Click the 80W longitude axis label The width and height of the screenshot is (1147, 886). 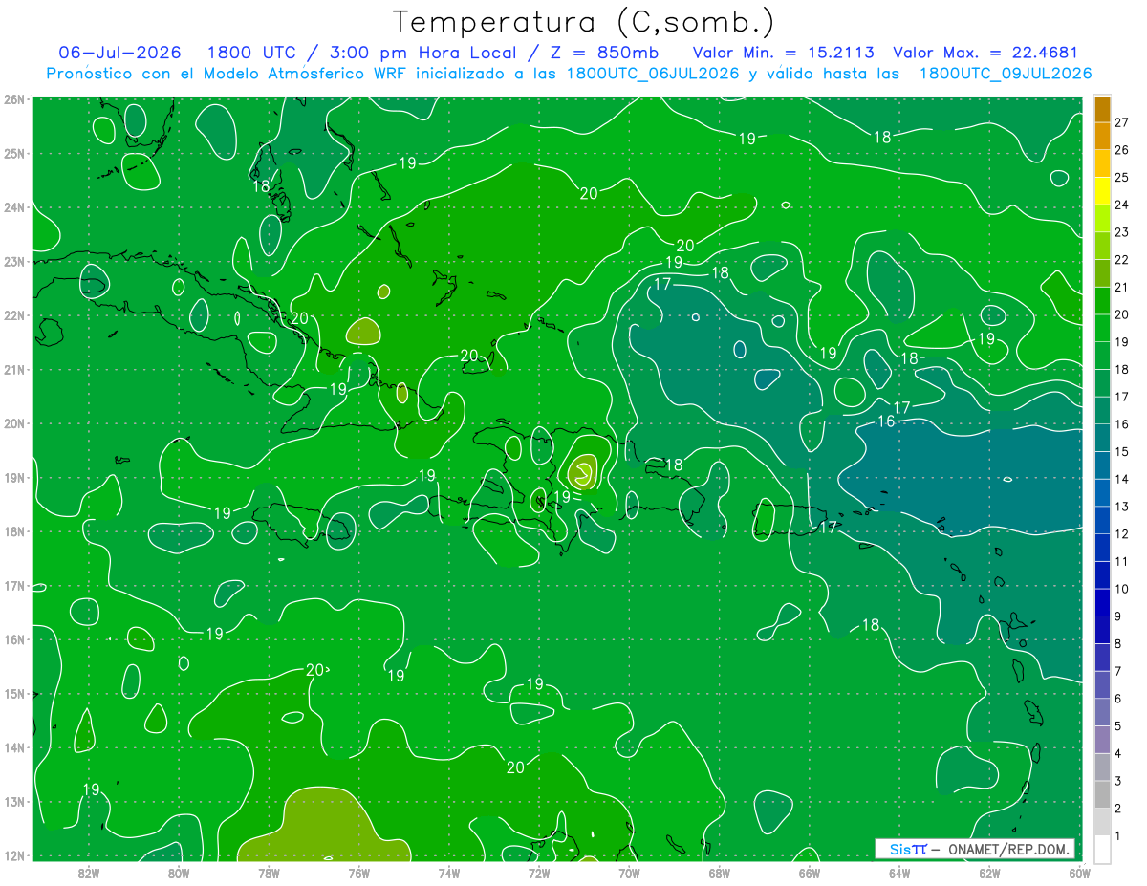coord(179,873)
